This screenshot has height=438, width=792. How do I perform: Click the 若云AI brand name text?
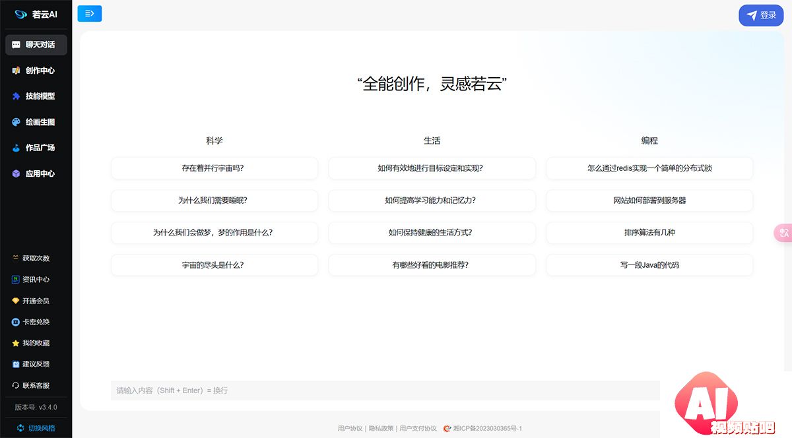point(45,14)
